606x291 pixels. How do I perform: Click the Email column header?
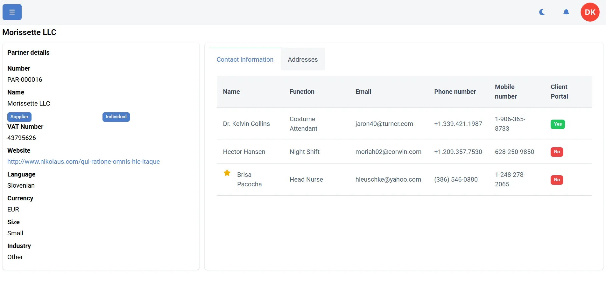[x=363, y=92]
